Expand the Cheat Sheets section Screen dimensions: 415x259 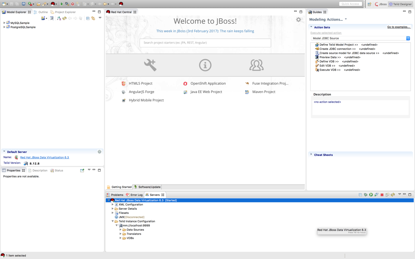coord(311,154)
